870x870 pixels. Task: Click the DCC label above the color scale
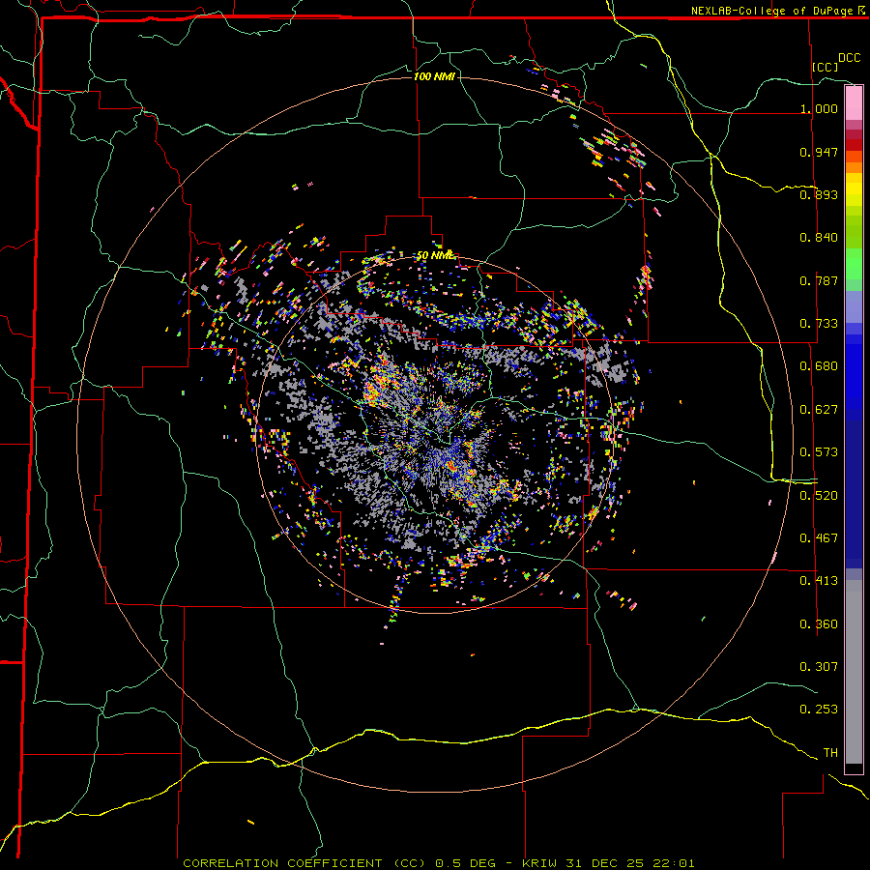click(x=849, y=58)
